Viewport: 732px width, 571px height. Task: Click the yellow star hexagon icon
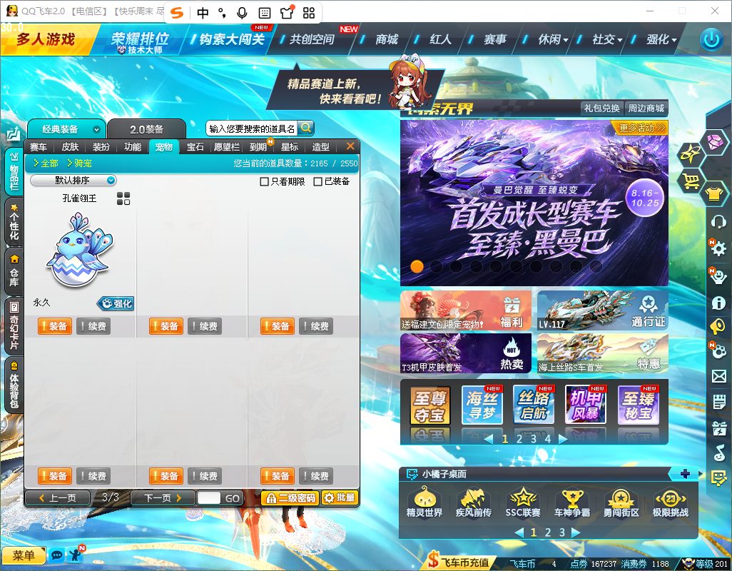691,153
